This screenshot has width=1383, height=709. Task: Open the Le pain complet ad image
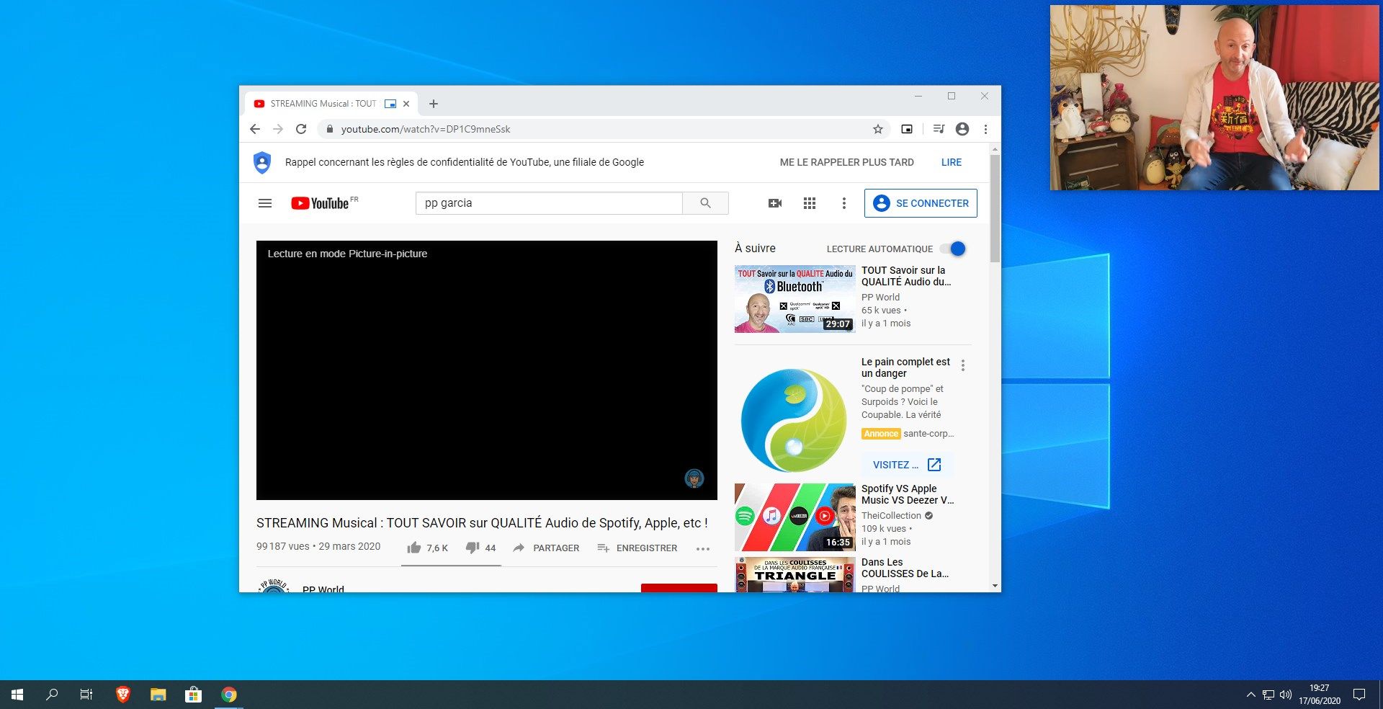[795, 420]
